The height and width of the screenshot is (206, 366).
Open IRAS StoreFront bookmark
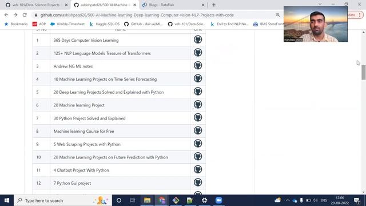click(268, 24)
